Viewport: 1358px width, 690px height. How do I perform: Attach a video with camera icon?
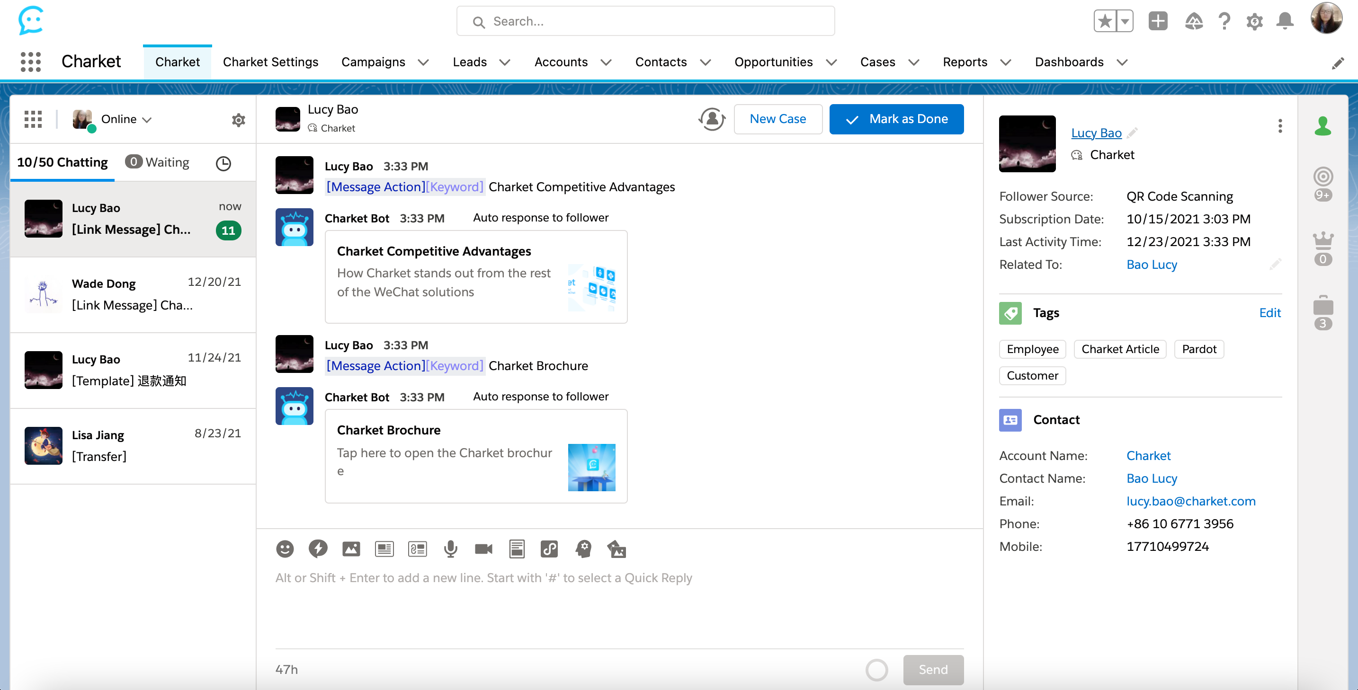[x=483, y=549]
